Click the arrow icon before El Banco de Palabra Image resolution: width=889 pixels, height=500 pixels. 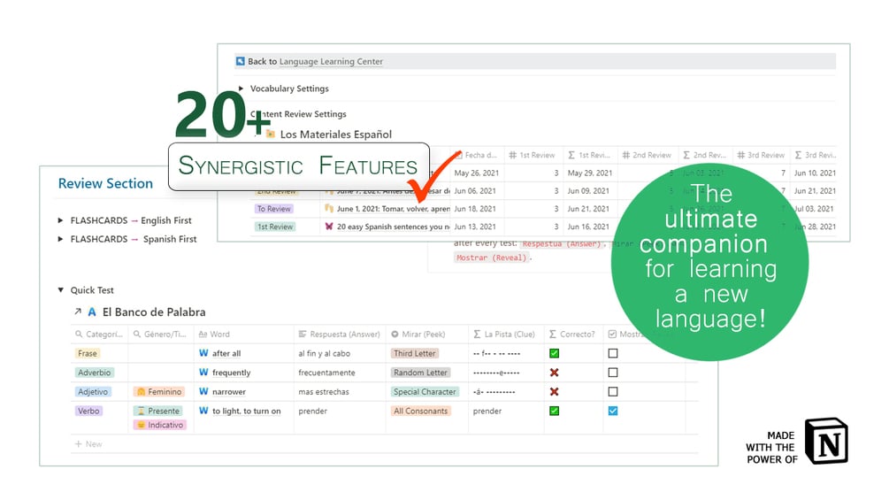(x=78, y=312)
